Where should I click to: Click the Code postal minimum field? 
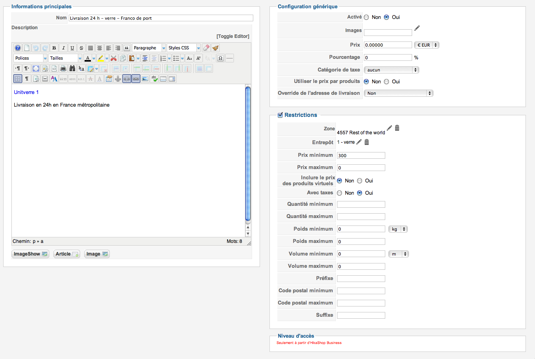click(361, 291)
